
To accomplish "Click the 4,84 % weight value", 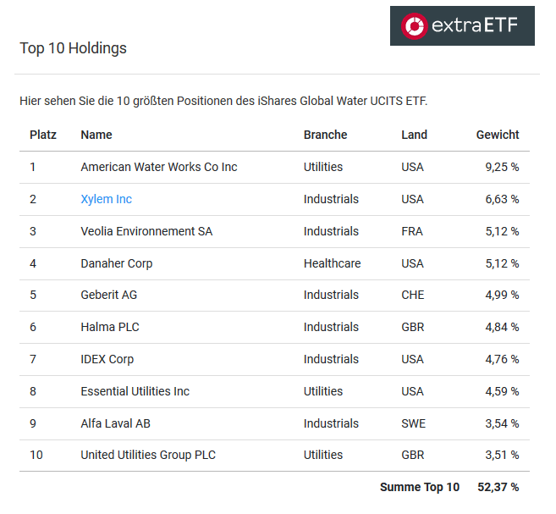I will click(x=502, y=327).
